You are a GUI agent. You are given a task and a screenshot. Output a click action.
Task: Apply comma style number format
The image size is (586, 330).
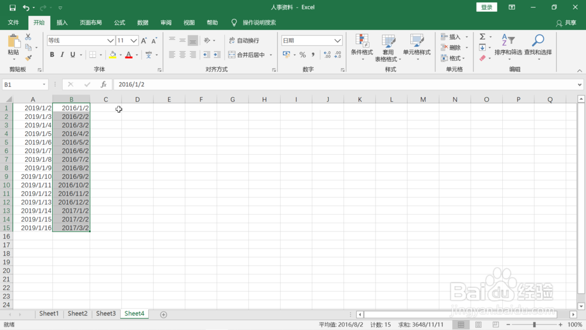click(313, 55)
